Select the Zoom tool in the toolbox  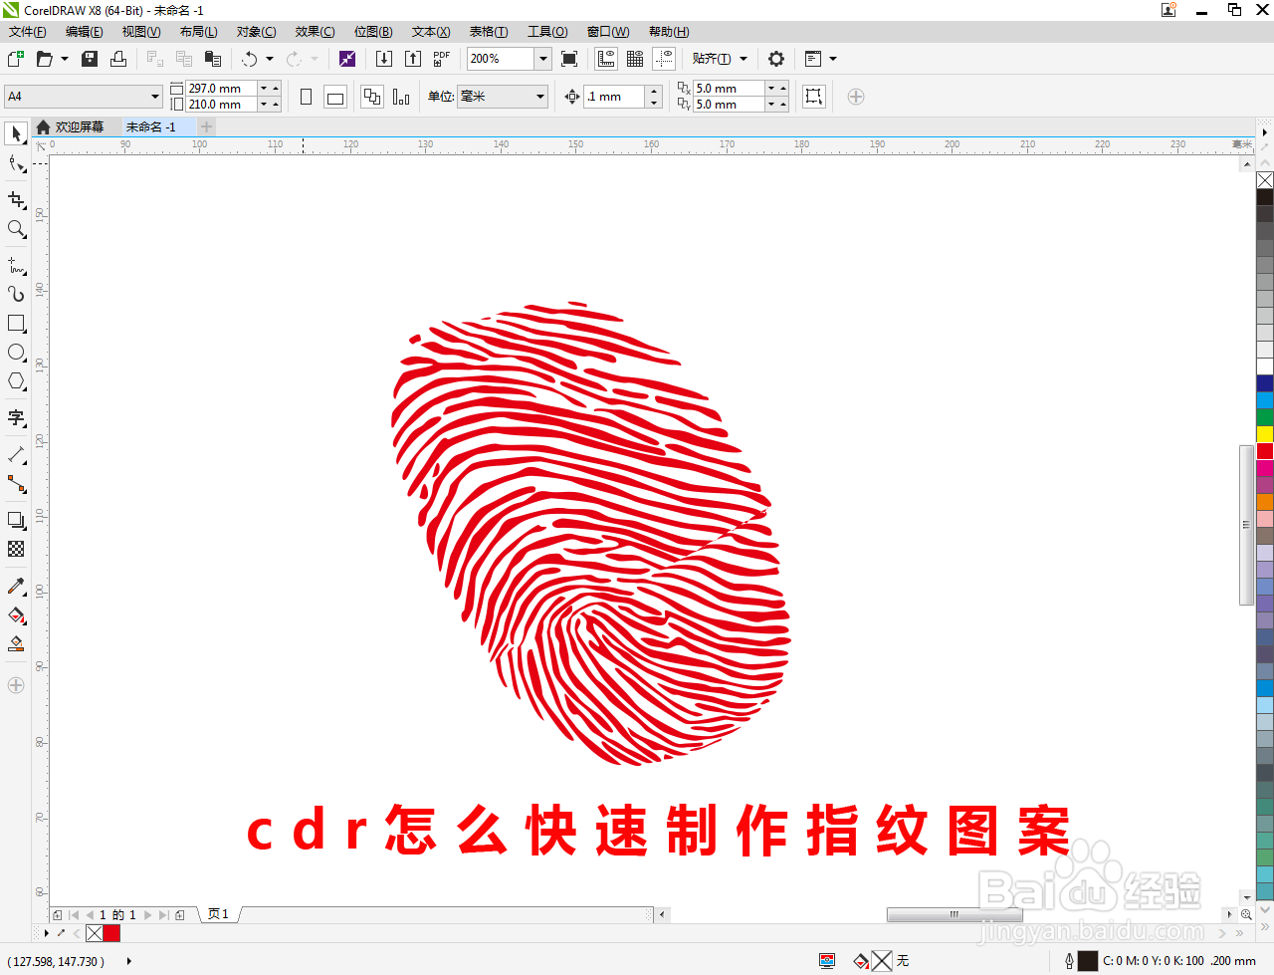tap(17, 229)
